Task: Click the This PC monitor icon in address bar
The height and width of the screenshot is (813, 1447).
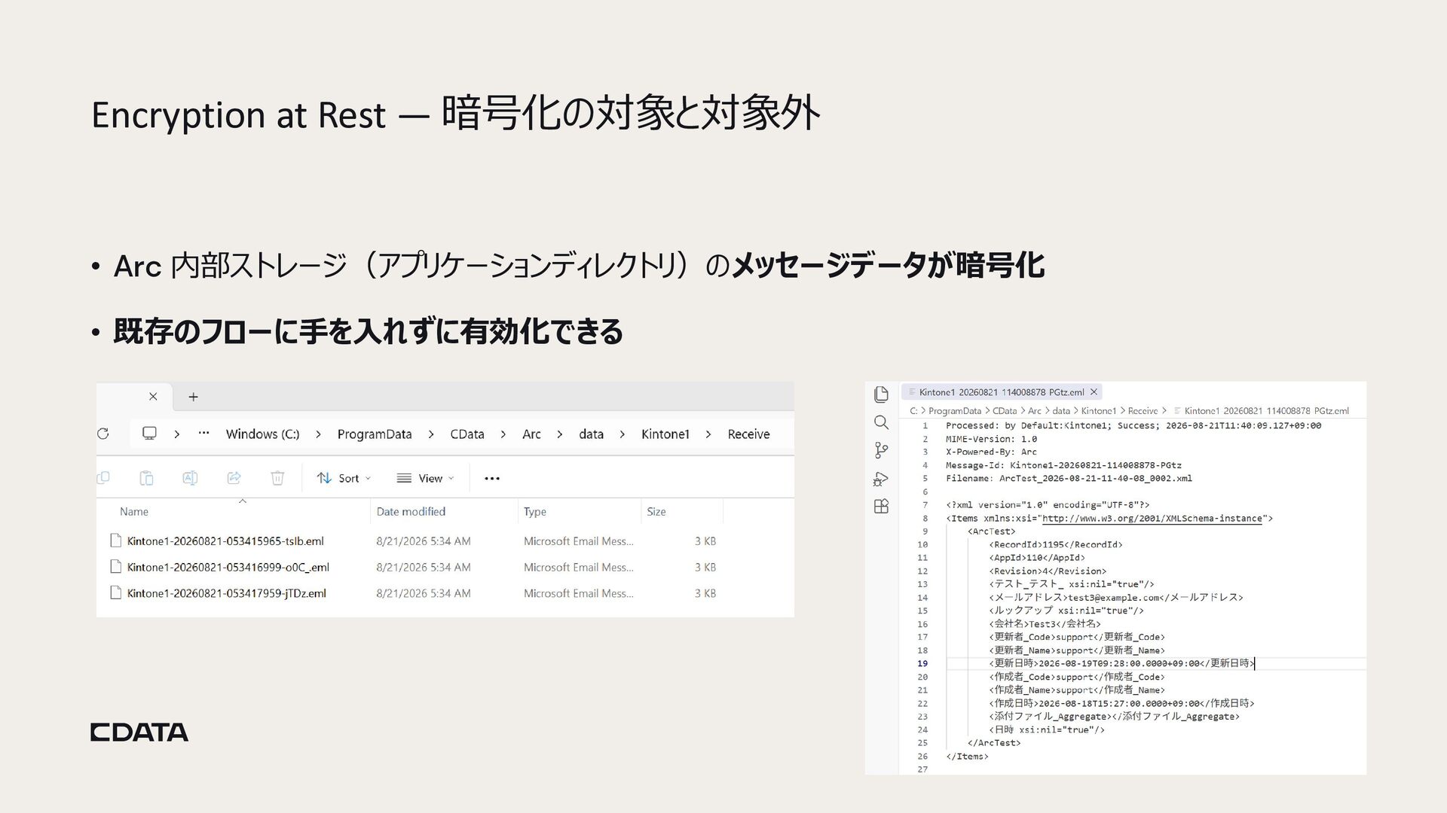Action: tap(149, 434)
